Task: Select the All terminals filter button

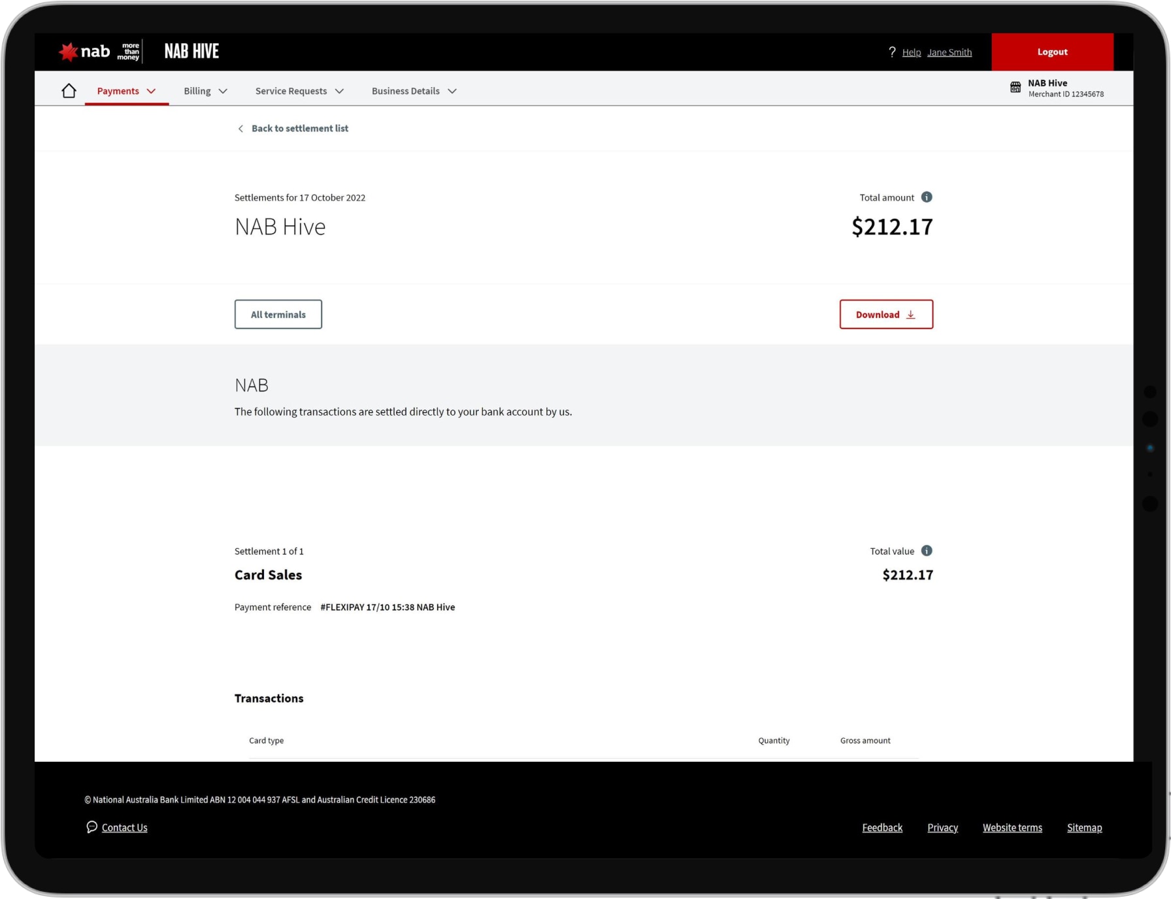Action: [278, 314]
